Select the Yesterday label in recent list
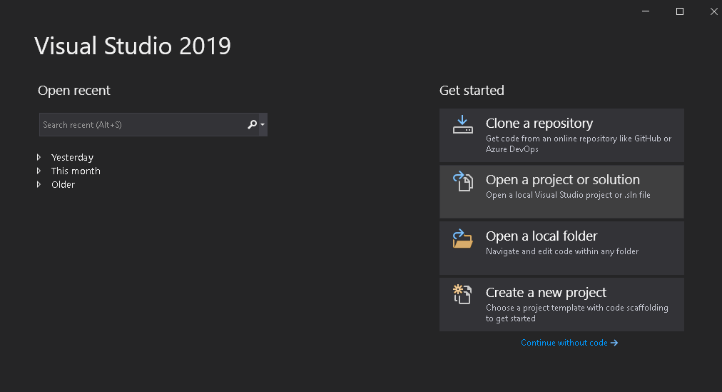The image size is (722, 392). pos(72,157)
